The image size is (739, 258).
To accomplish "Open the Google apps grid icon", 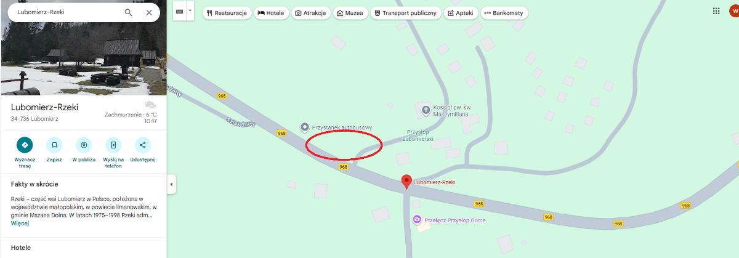I will point(716,11).
